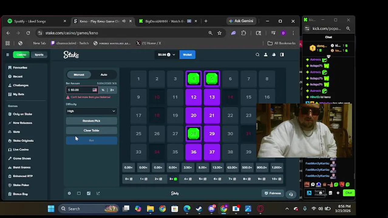Viewport: 388px width, 218px height.
Task: Open File Explorer from taskbar
Action: click(150, 209)
